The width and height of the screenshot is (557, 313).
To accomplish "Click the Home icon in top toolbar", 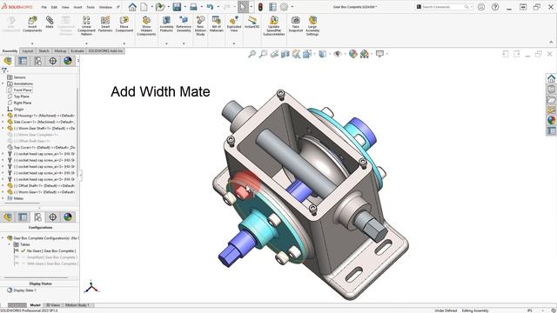I will (x=132, y=7).
